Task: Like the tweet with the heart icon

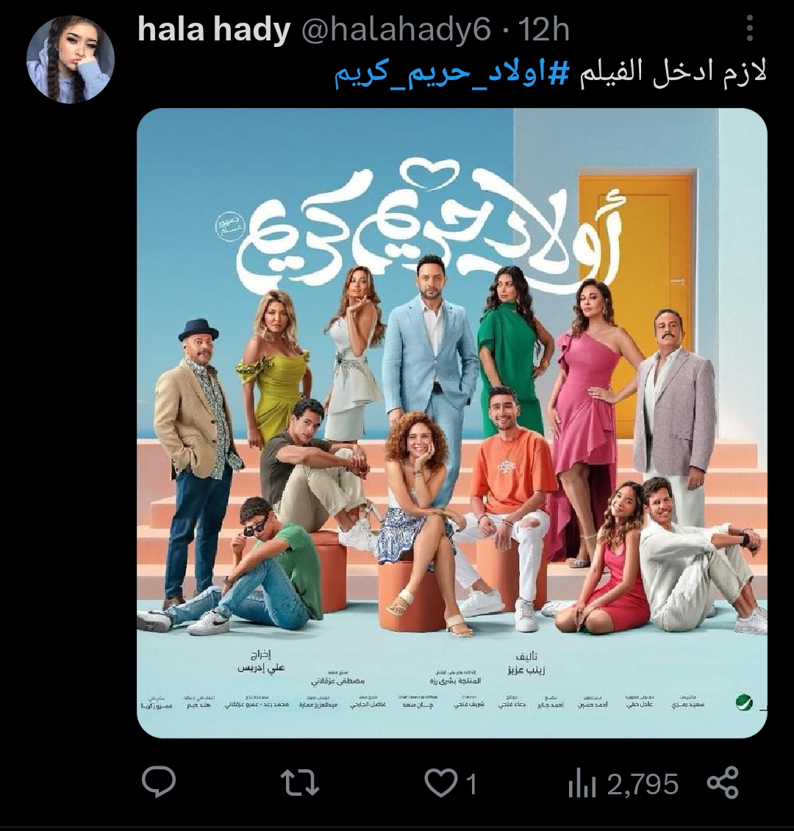Action: pos(440,783)
